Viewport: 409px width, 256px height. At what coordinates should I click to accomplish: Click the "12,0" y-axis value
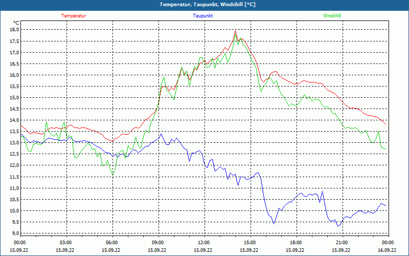click(x=14, y=165)
